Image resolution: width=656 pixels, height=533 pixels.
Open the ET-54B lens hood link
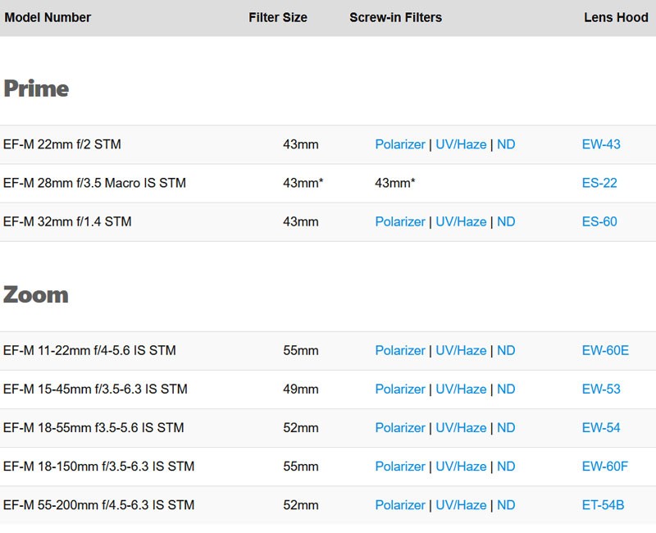pyautogui.click(x=604, y=504)
